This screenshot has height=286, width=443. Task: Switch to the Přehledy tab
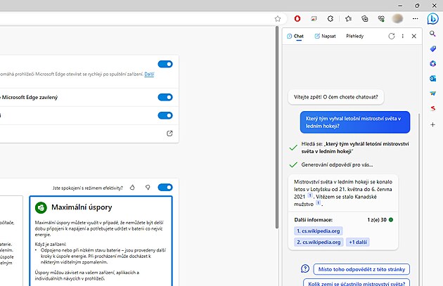[354, 36]
